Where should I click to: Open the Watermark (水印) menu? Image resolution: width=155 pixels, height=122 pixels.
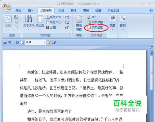coord(94,17)
